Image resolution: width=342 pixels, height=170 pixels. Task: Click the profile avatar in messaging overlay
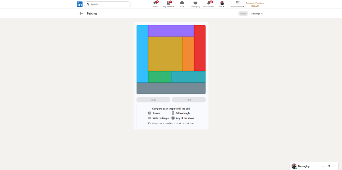294,166
